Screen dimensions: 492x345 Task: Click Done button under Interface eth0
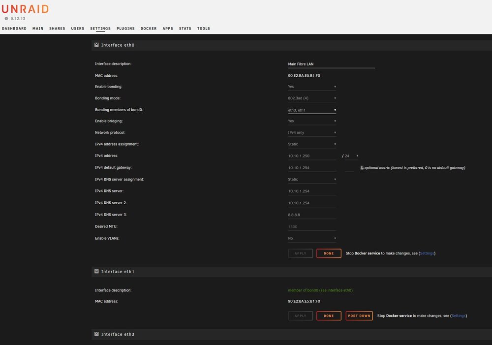point(329,253)
